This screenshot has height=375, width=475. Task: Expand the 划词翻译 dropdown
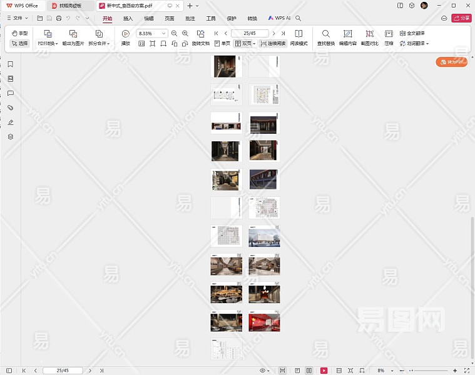[427, 44]
